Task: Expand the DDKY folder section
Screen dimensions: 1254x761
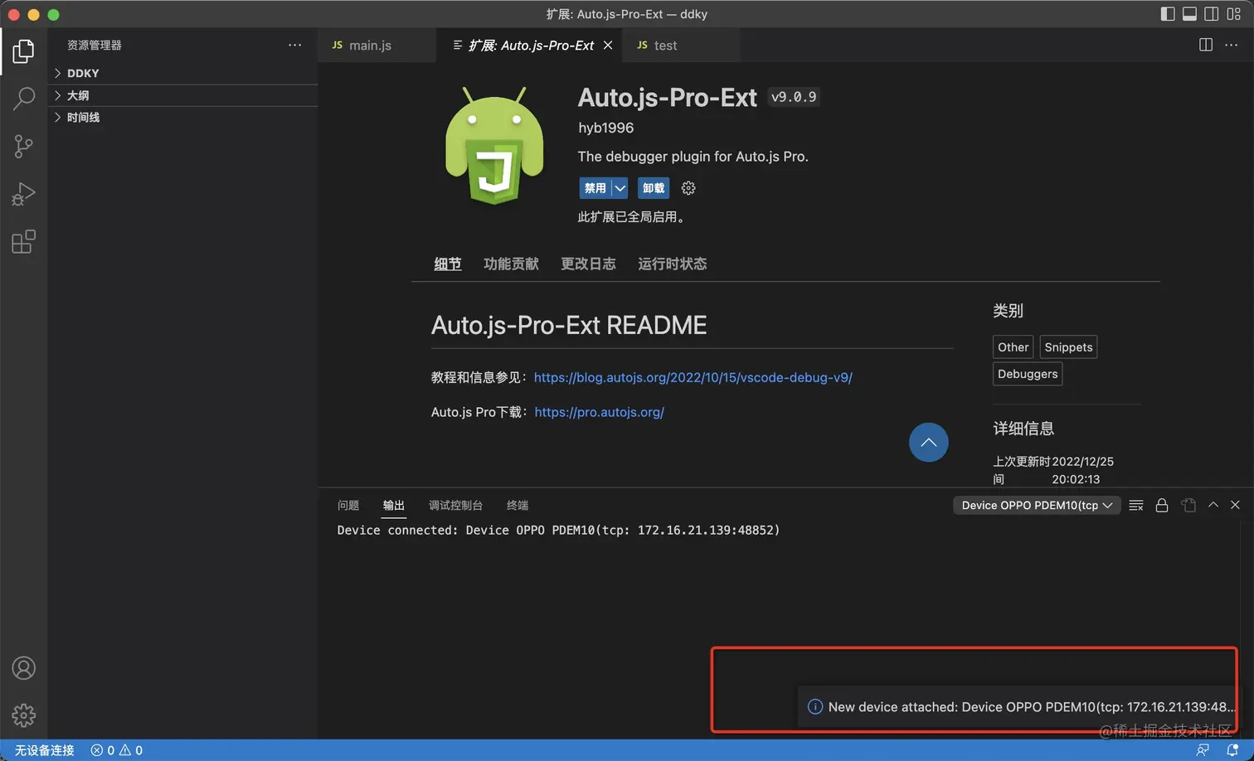Action: 182,73
